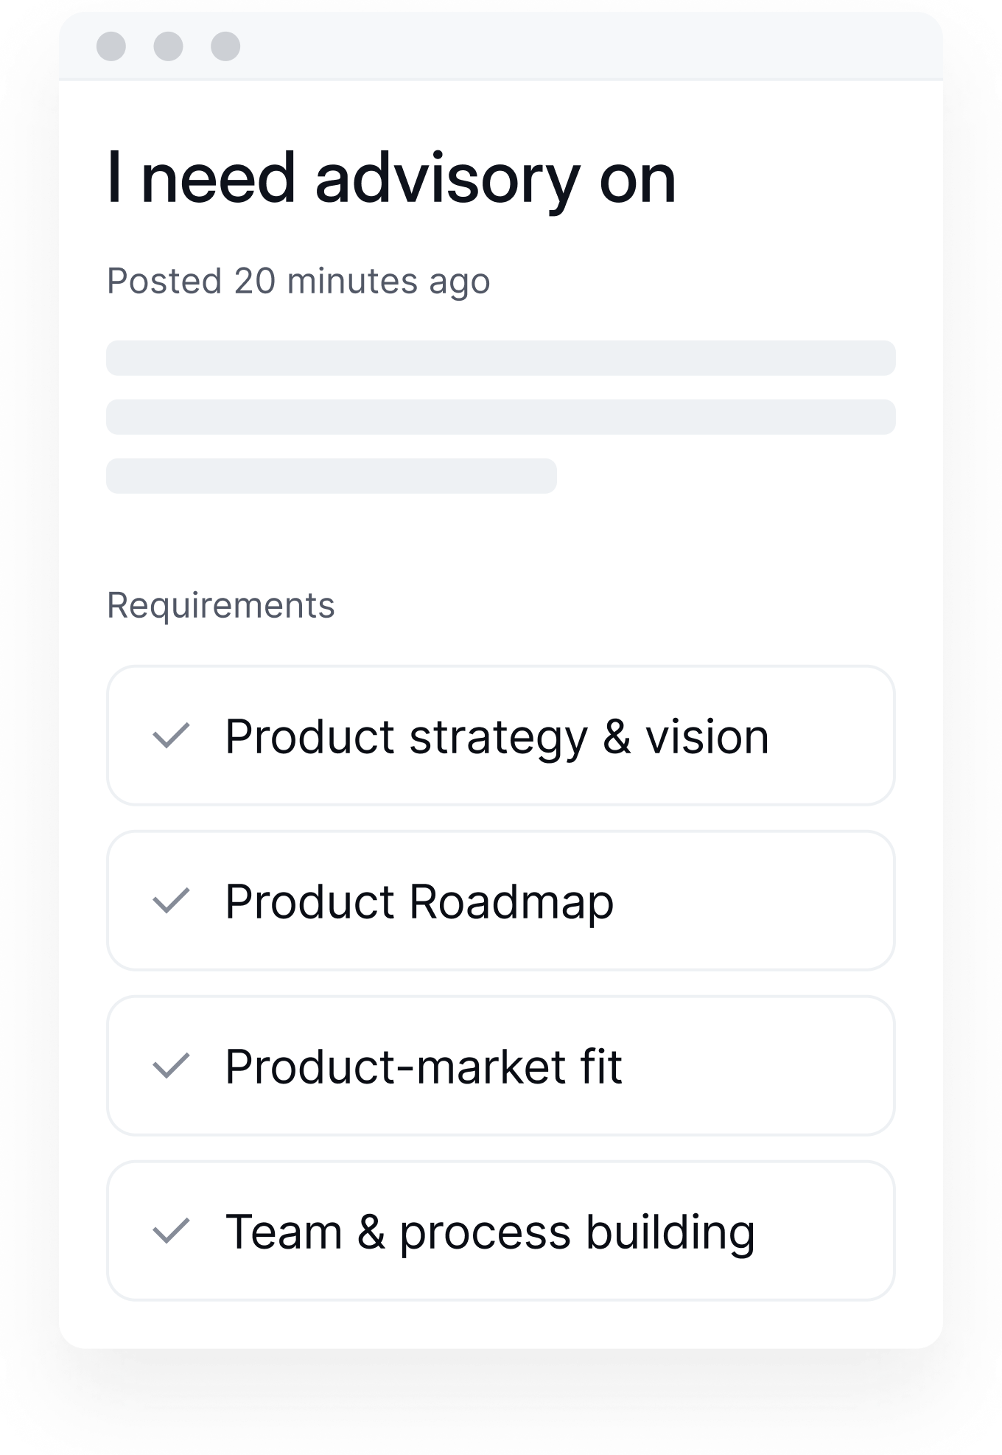Choose the 'Product-market fit' requirement label
Image resolution: width=1002 pixels, height=1455 pixels.
[x=424, y=1067]
